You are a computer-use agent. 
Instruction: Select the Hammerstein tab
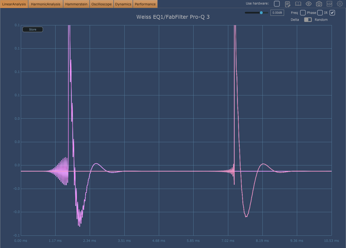pos(76,4)
